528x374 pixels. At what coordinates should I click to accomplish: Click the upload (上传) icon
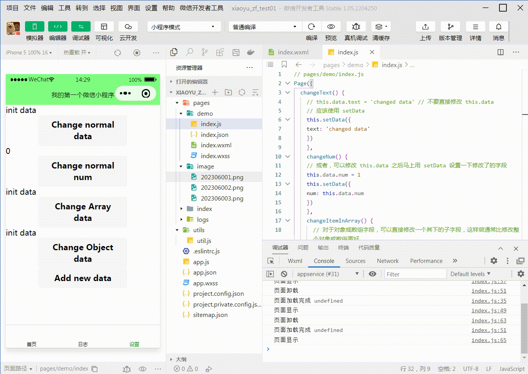[425, 27]
